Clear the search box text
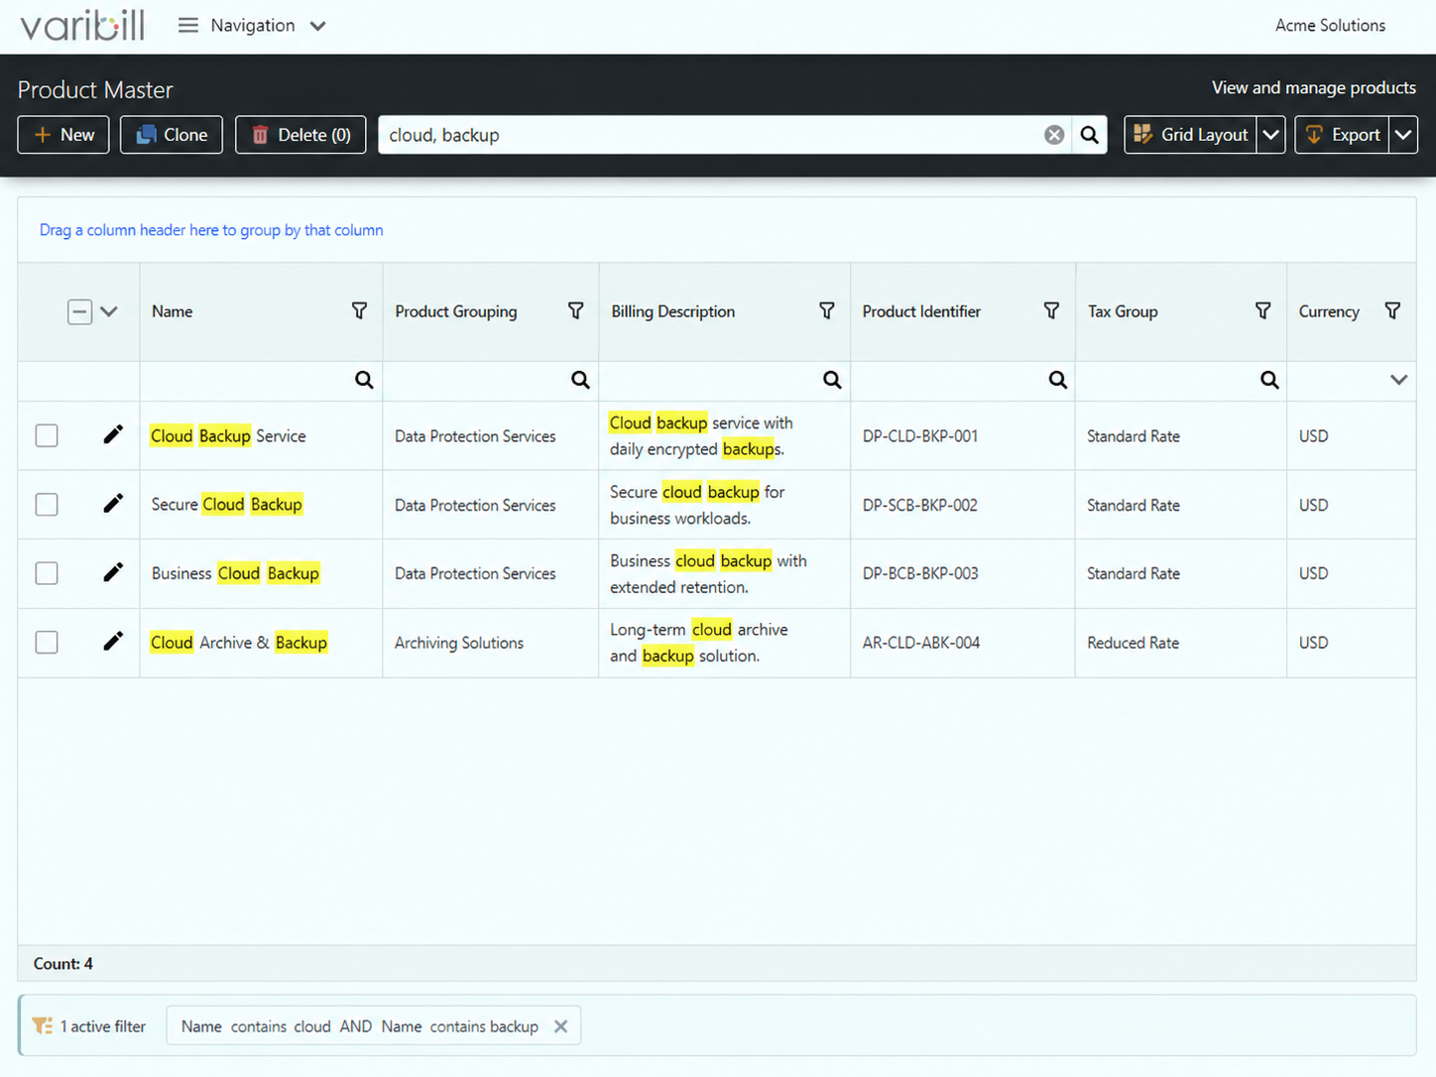1436x1077 pixels. tap(1054, 135)
